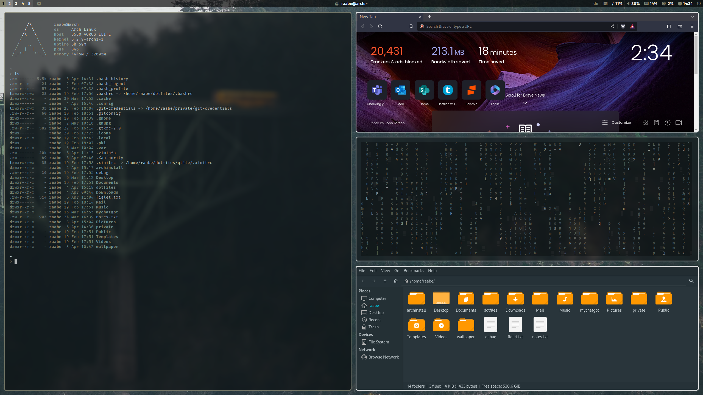Screen dimensions: 703x395
Task: Click the Customize button on the new tab page
Action: coord(617,123)
